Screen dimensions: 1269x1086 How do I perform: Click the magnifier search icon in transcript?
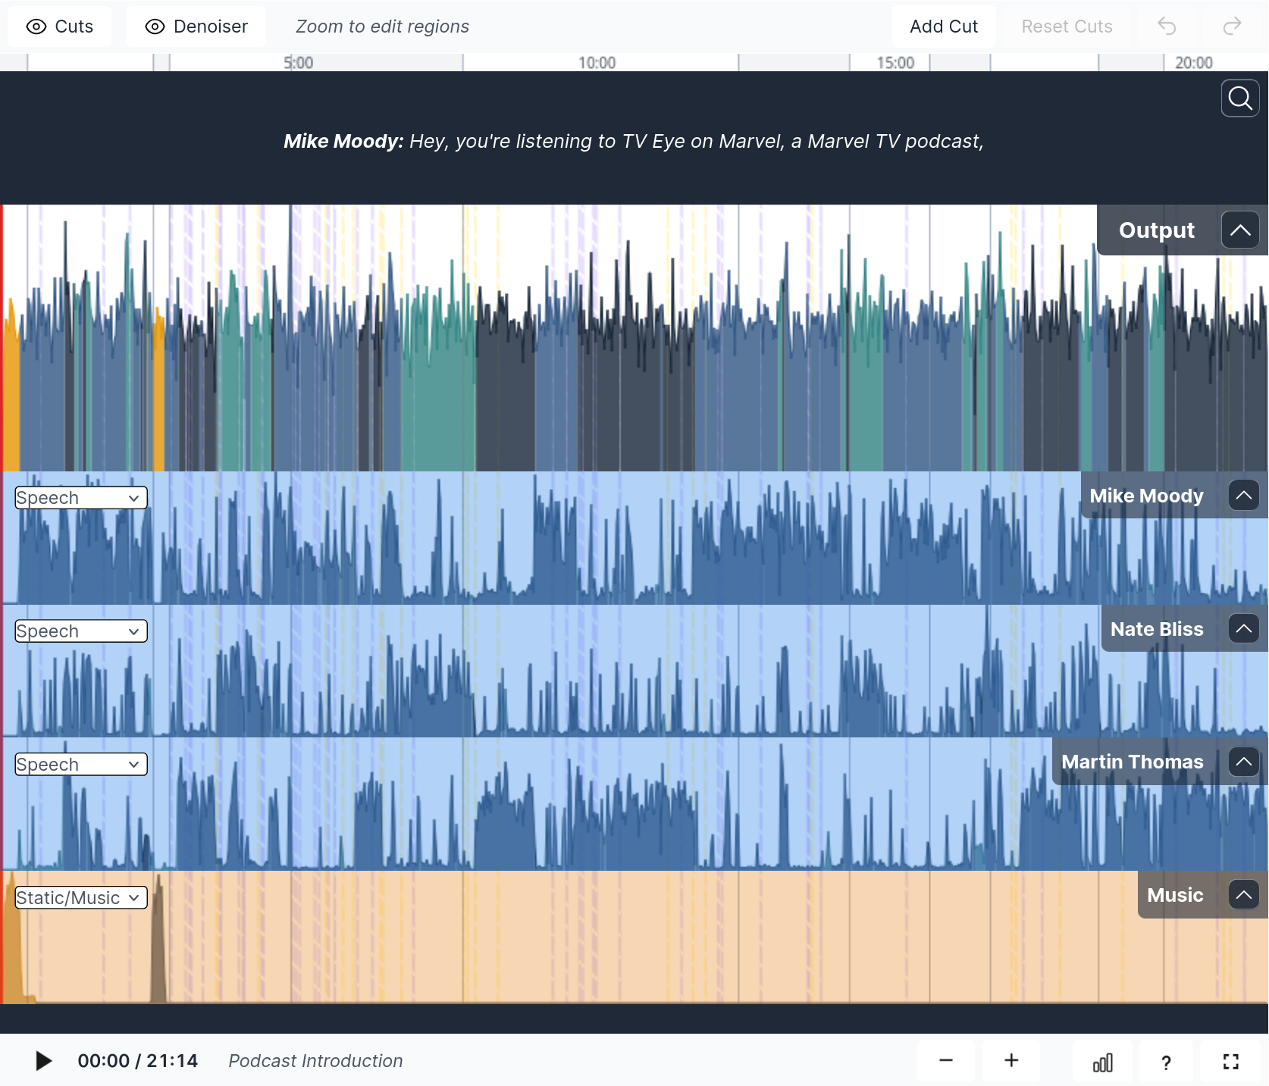pos(1239,99)
